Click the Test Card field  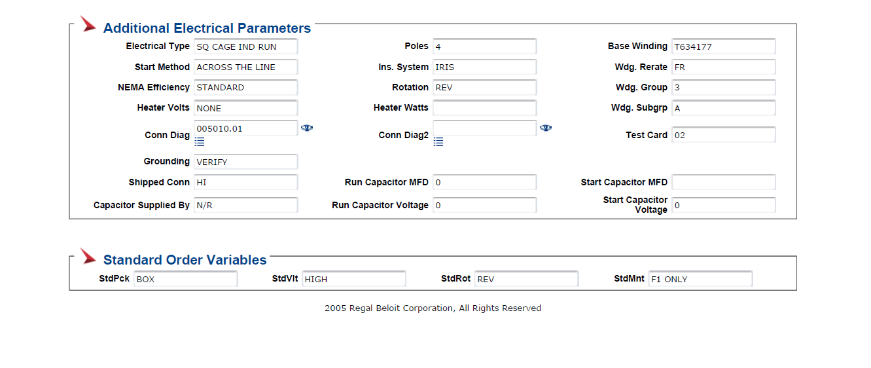724,135
